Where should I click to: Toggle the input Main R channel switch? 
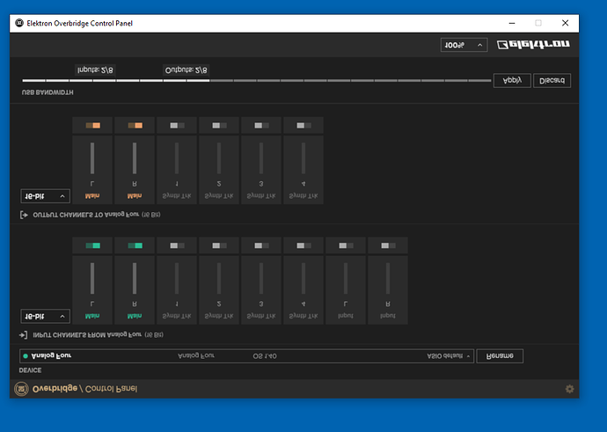135,245
